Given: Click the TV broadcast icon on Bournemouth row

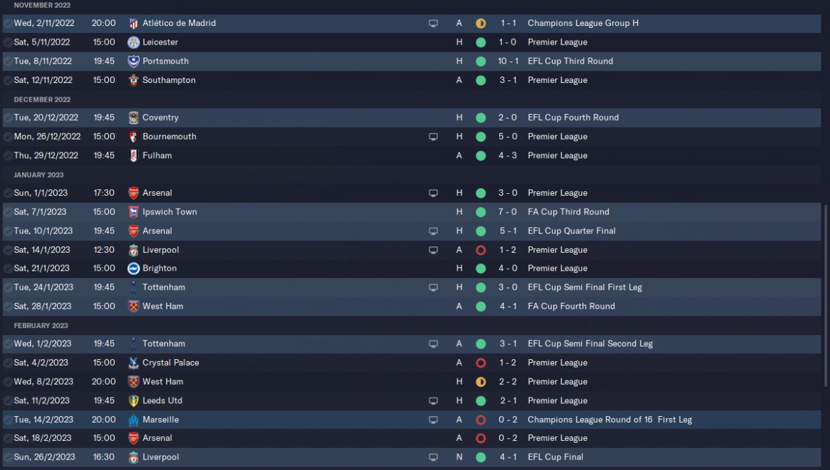Looking at the screenshot, I should (433, 137).
